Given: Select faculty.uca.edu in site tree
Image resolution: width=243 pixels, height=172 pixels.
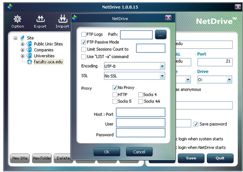Looking at the screenshot, I should 48,62.
